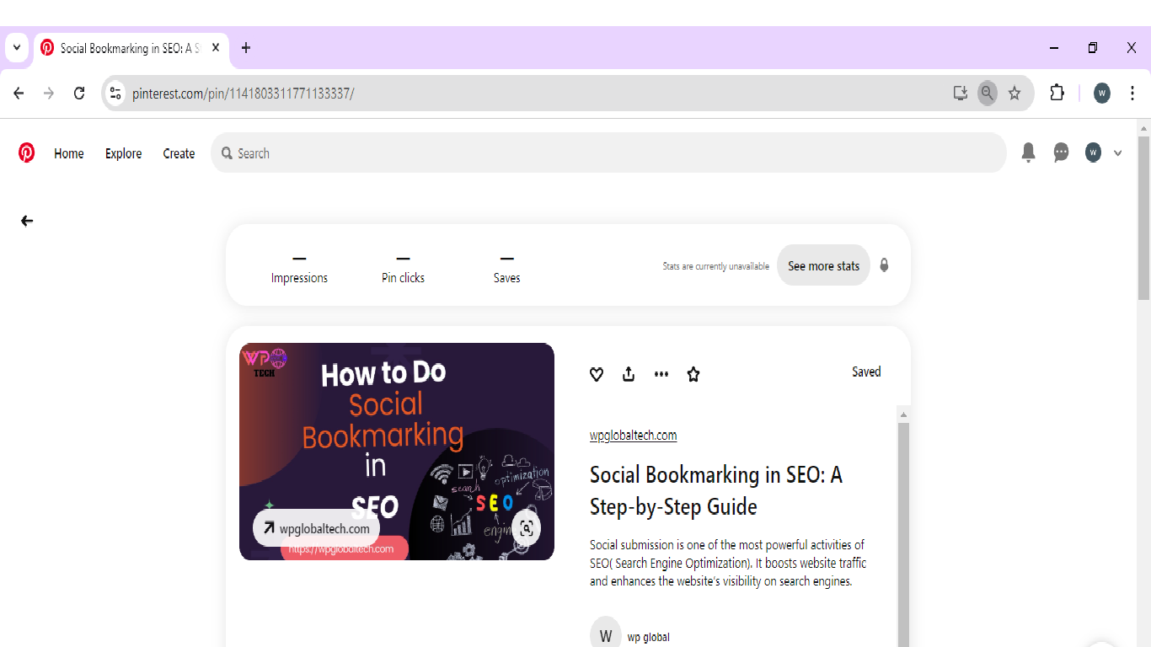Screen dimensions: 1151x647
Task: Bookmark this tab with the star icon
Action: [x=1014, y=94]
